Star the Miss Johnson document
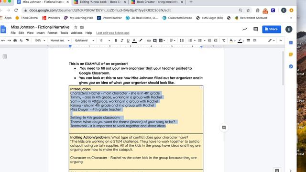The width and height of the screenshot is (306, 172). [x=76, y=27]
